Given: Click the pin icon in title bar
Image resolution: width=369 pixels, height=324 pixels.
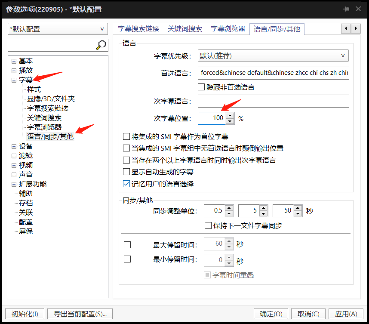Looking at the screenshot, I should click(x=346, y=9).
